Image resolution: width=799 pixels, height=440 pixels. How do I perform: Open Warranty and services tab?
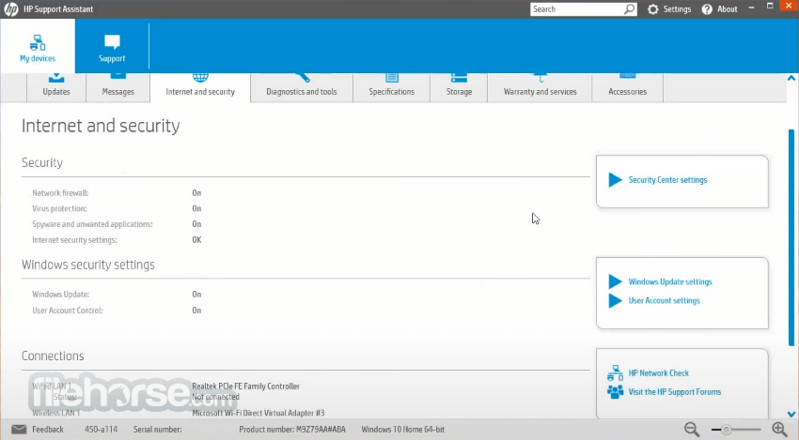point(540,87)
